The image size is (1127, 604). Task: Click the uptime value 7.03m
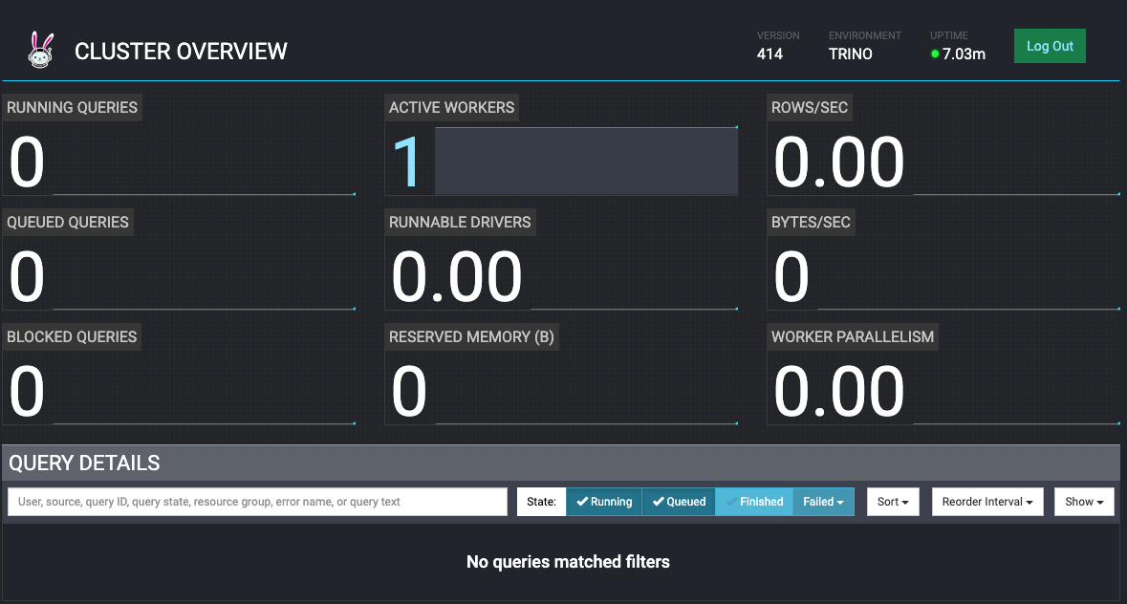point(964,54)
